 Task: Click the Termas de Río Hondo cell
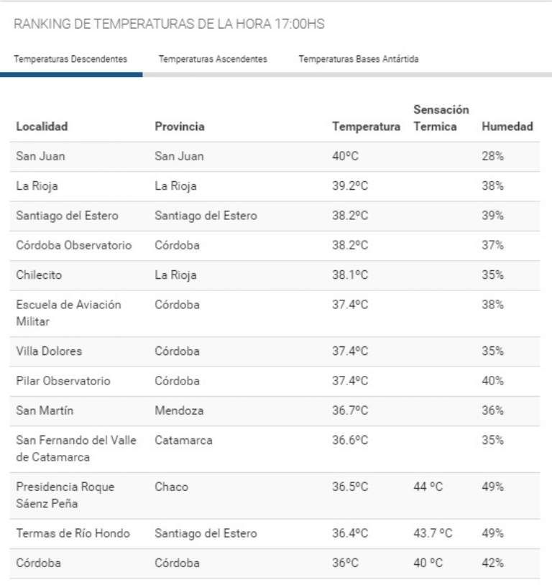(73, 533)
